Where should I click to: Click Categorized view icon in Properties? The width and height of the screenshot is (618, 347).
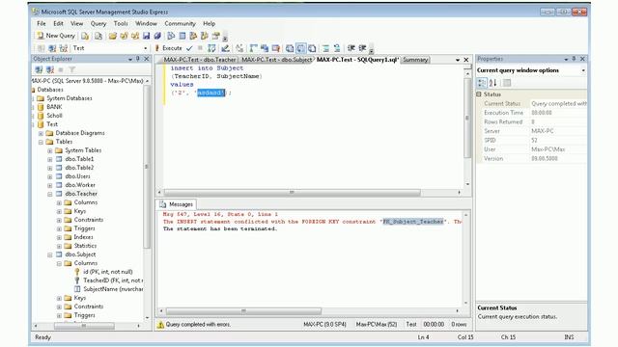(482, 83)
